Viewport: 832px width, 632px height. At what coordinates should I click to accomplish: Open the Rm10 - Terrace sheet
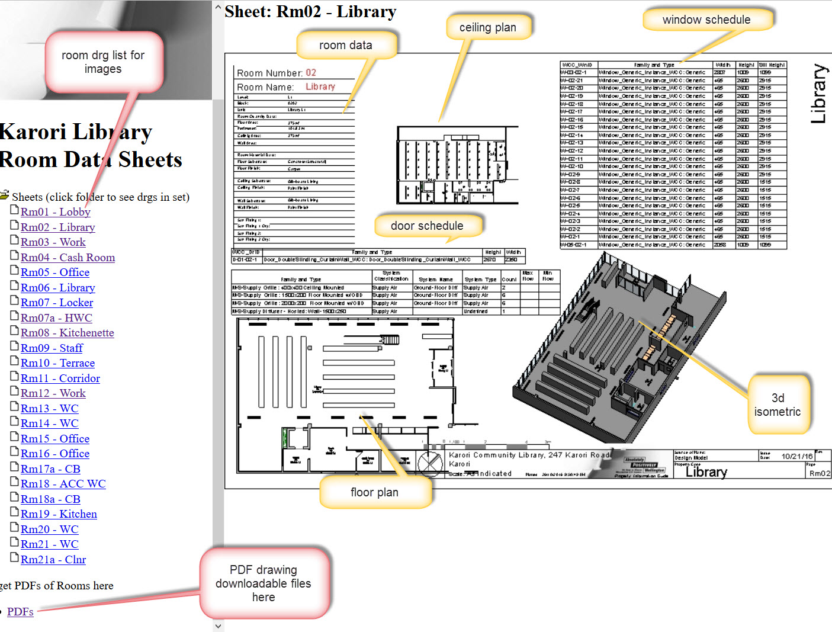57,363
